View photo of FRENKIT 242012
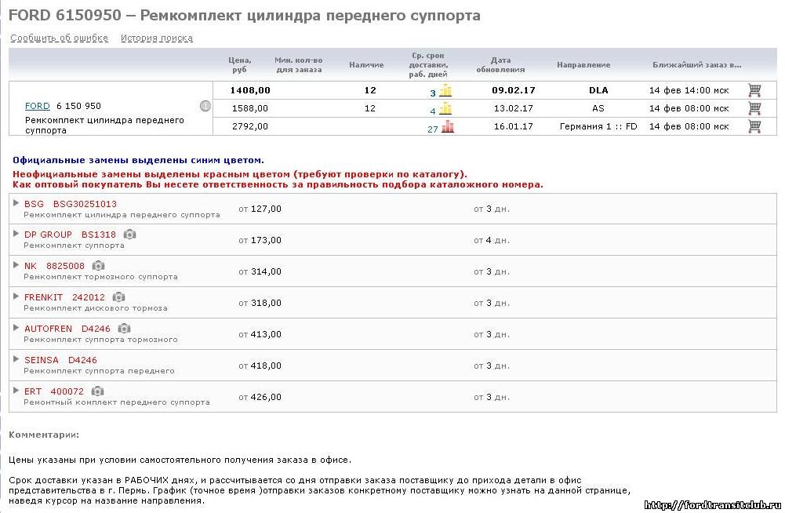Screen dimensions: 785x513 pyautogui.click(x=118, y=297)
